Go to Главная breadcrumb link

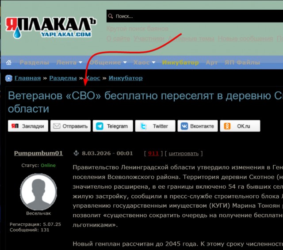(x=27, y=78)
